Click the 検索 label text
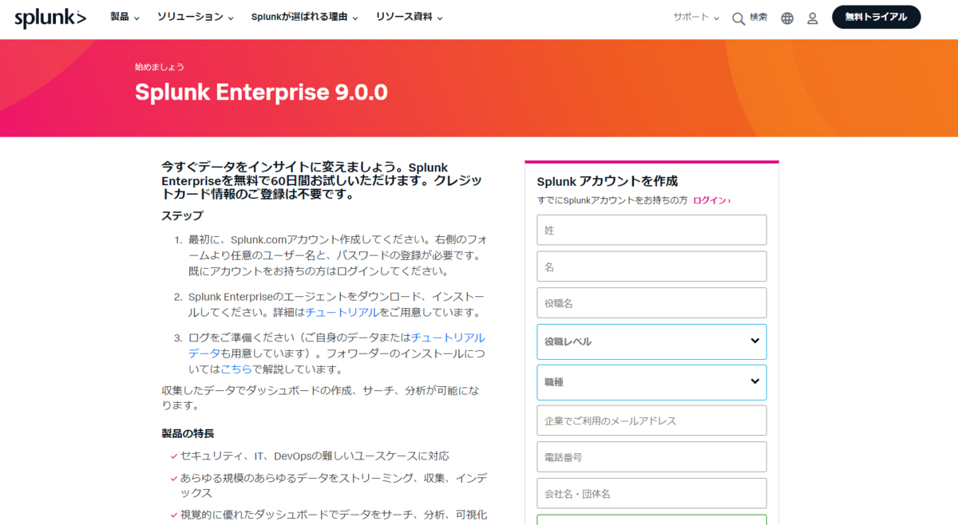Image resolution: width=958 pixels, height=525 pixels. [x=758, y=18]
